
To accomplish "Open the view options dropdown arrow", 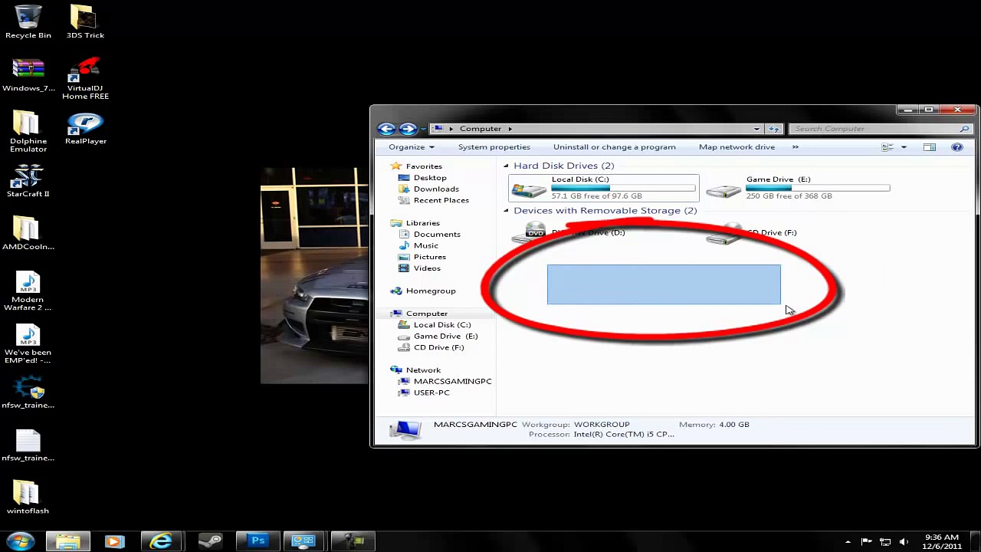I will tap(904, 147).
